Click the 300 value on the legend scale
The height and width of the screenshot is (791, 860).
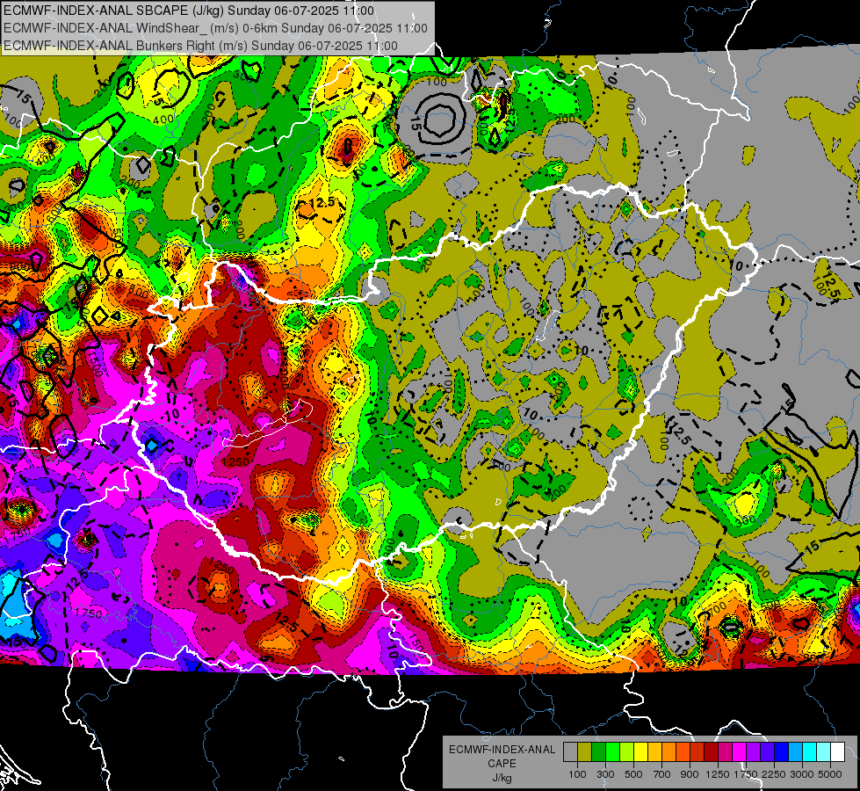(x=605, y=774)
